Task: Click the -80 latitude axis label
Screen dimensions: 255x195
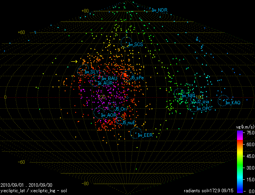Action: click(x=85, y=183)
